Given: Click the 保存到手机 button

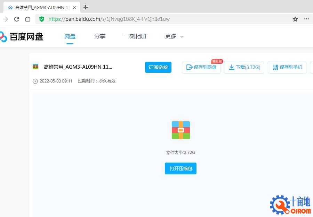Looking at the screenshot, I should pyautogui.click(x=287, y=68).
